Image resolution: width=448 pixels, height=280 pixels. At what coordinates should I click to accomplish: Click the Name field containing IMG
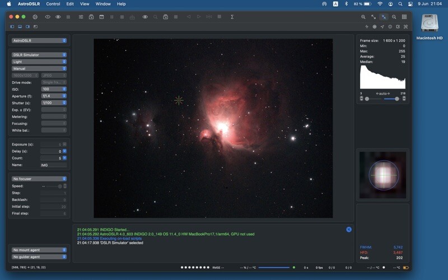53,165
